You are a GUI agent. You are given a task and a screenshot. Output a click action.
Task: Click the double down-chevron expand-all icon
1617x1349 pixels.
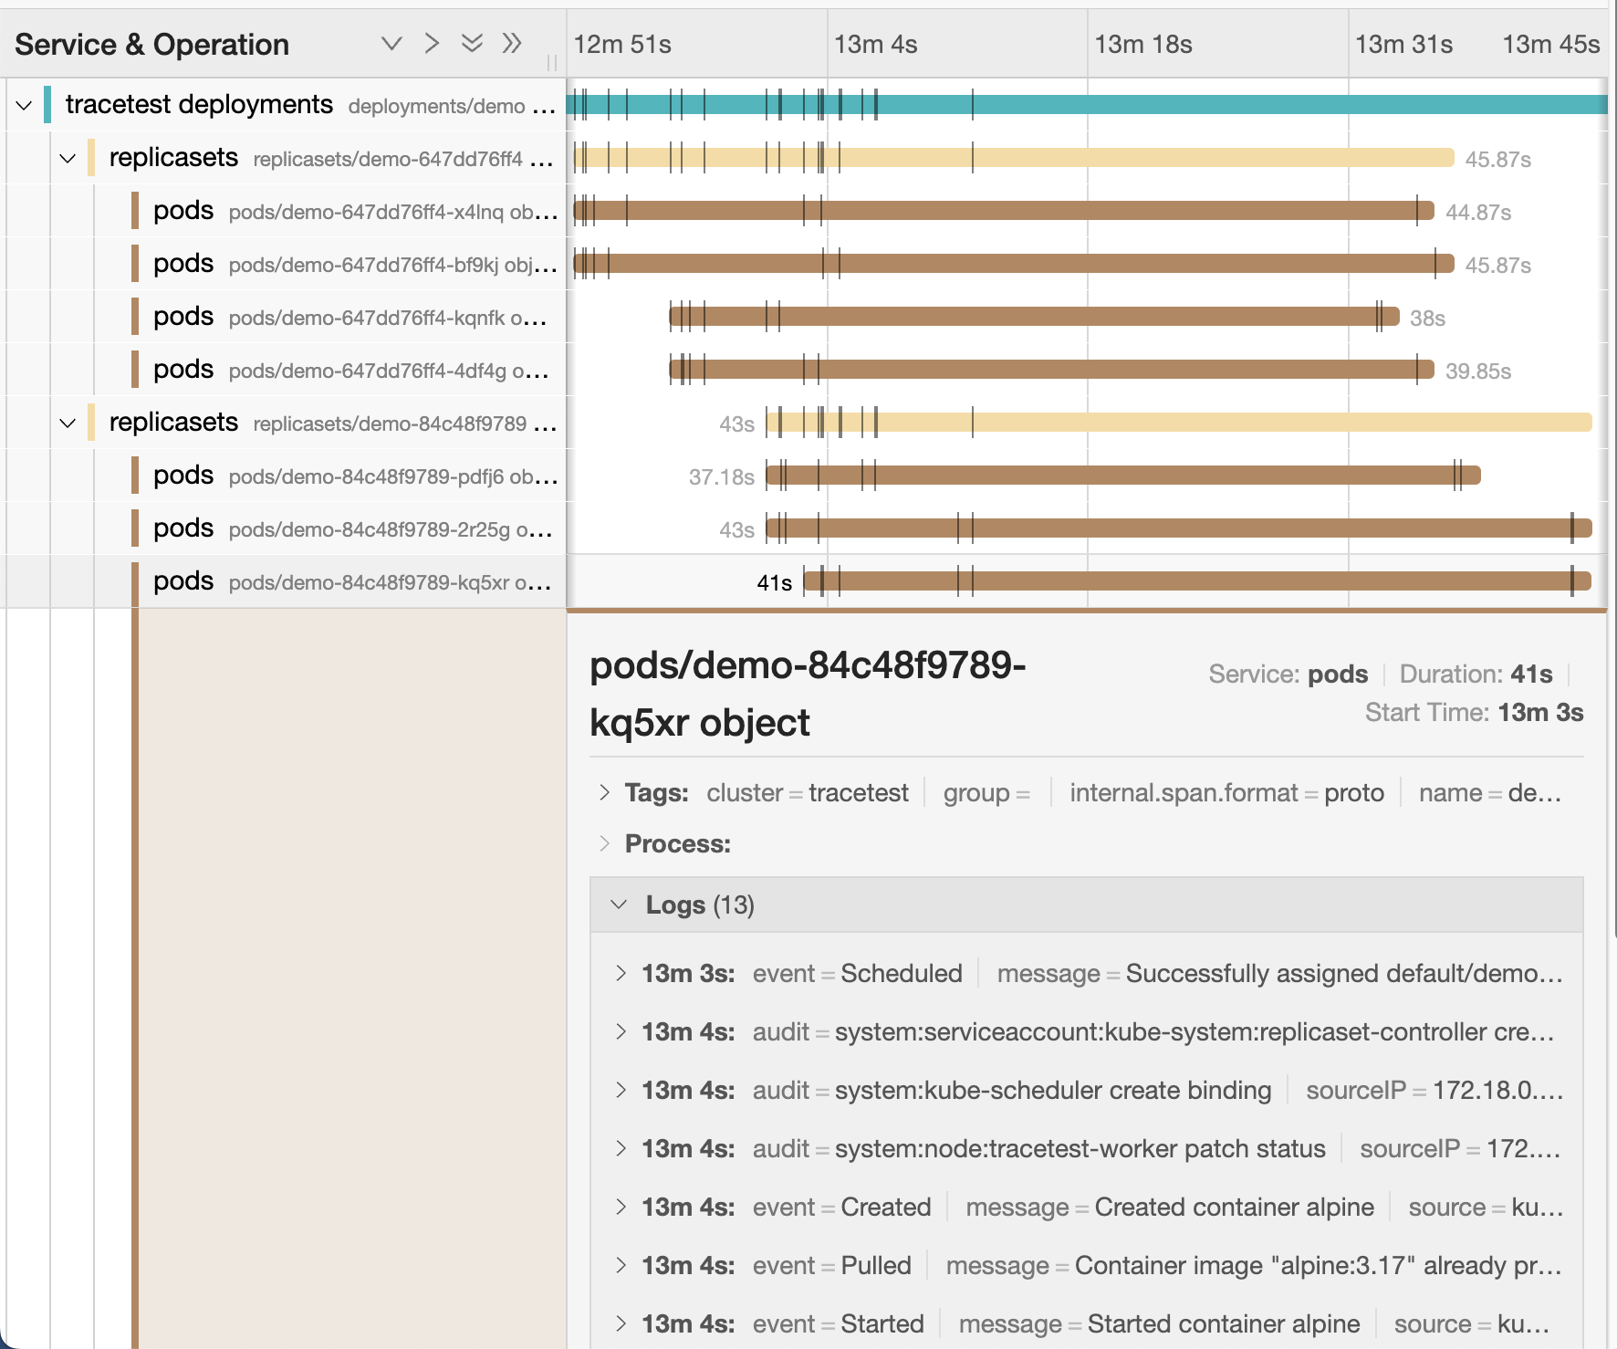click(472, 44)
